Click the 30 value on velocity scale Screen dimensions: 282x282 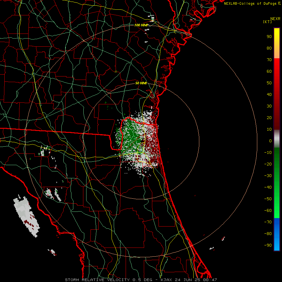(x=269, y=106)
